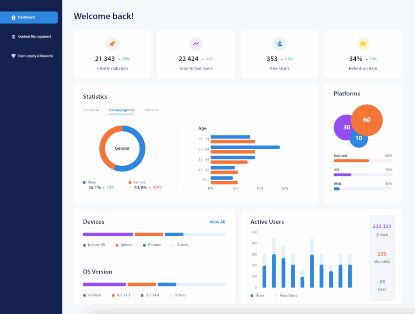Click the Devices Others legend dot
Viewport: 415px width, 314px height.
click(173, 245)
